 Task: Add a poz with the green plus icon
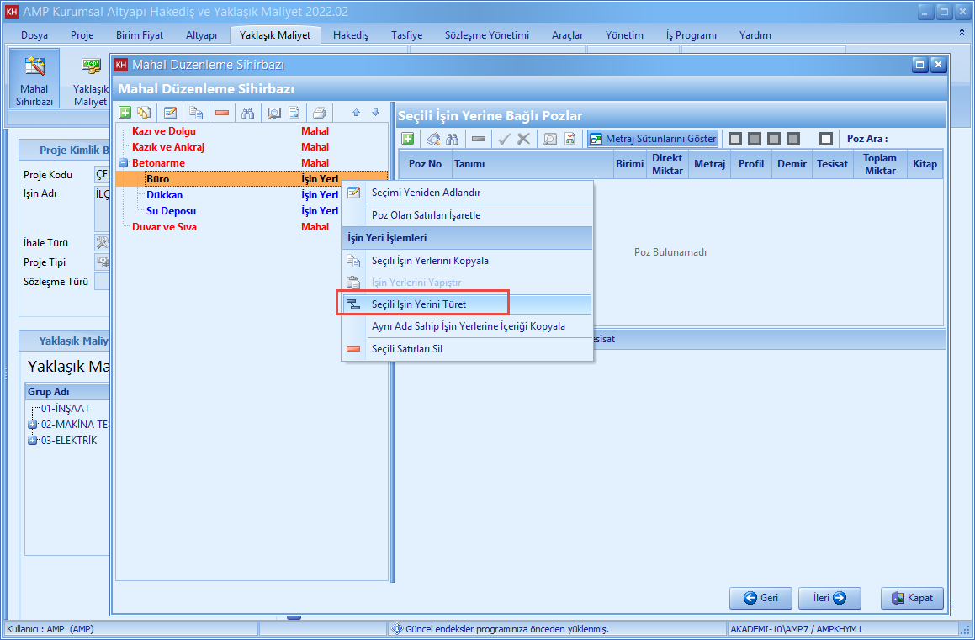pyautogui.click(x=407, y=139)
